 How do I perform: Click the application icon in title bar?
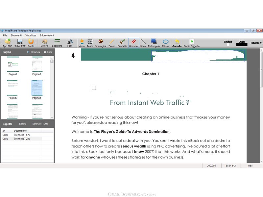(2, 31)
